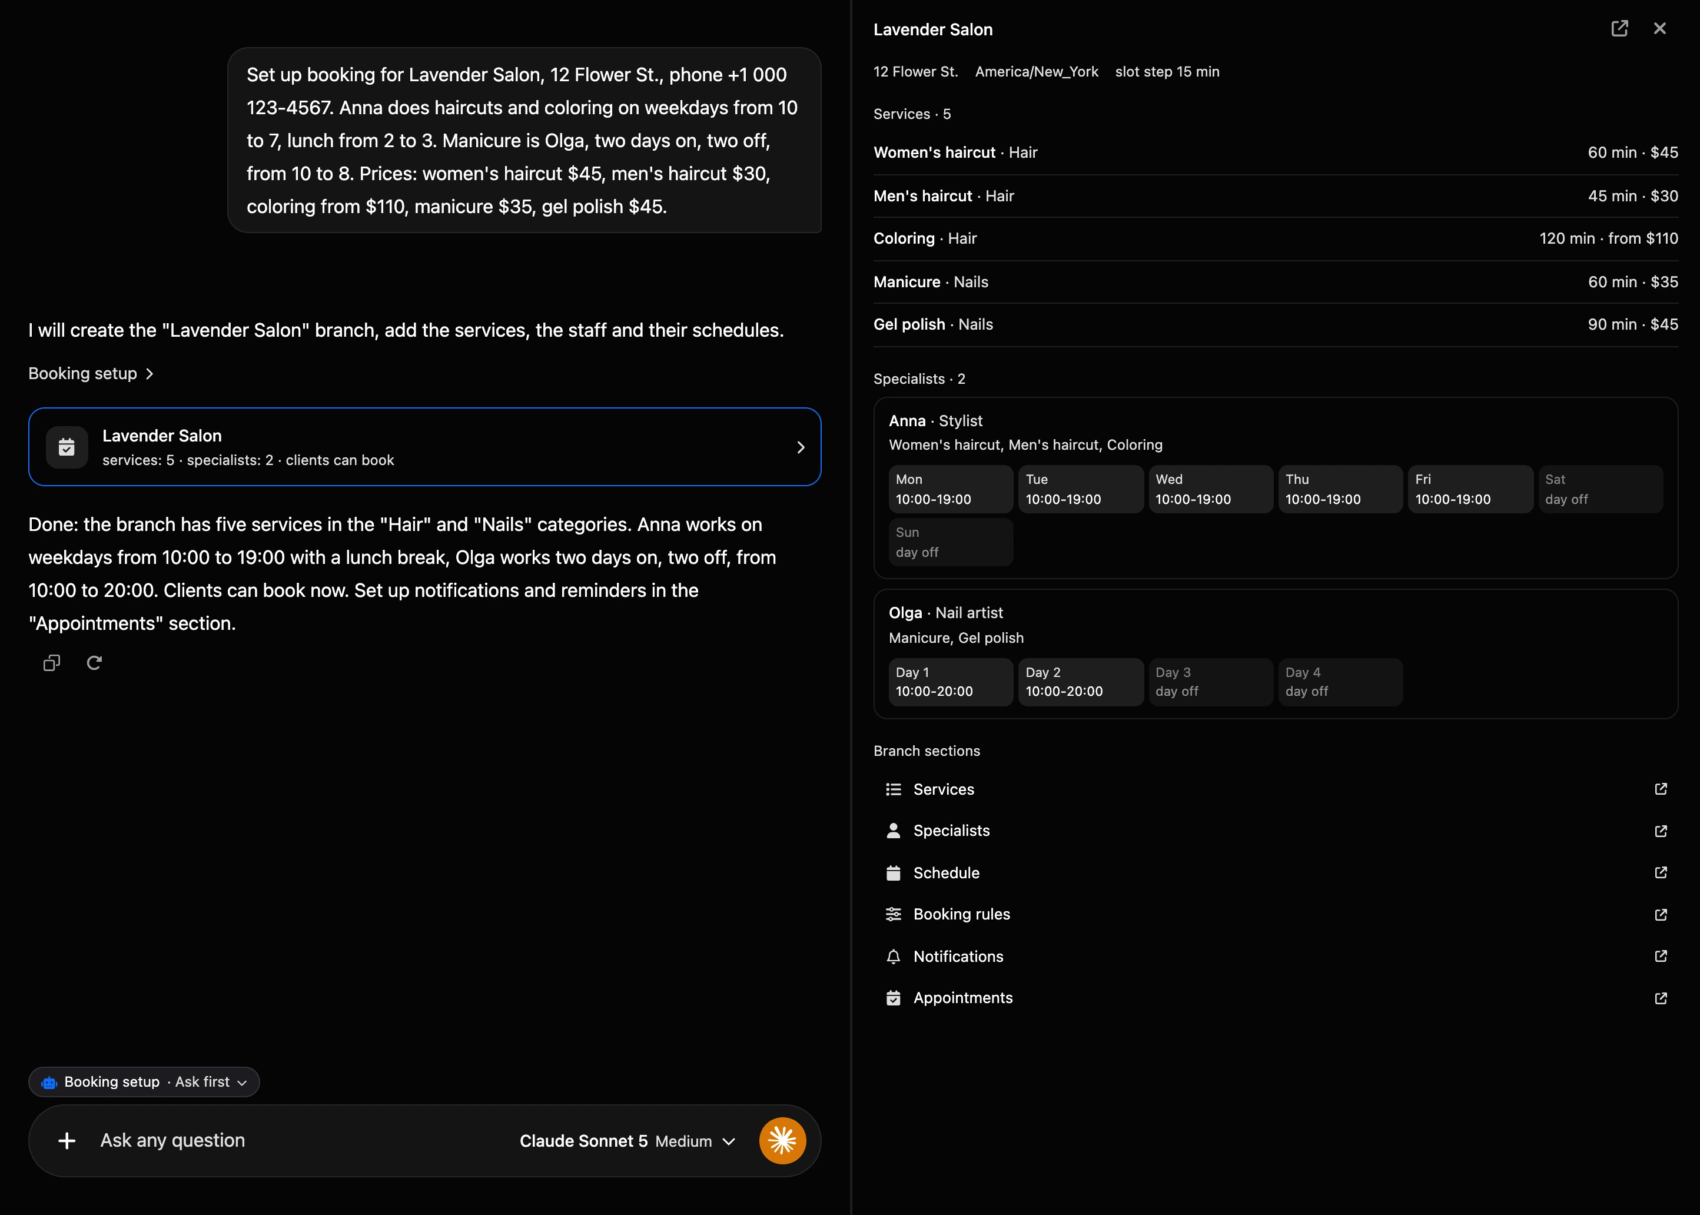Close the Lavender Salon side panel
The image size is (1700, 1215).
pos(1659,28)
